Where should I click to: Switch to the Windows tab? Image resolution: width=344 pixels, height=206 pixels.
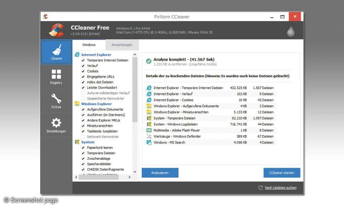(89, 45)
